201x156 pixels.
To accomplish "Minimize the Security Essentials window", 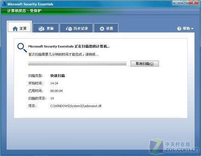I will pyautogui.click(x=176, y=3).
